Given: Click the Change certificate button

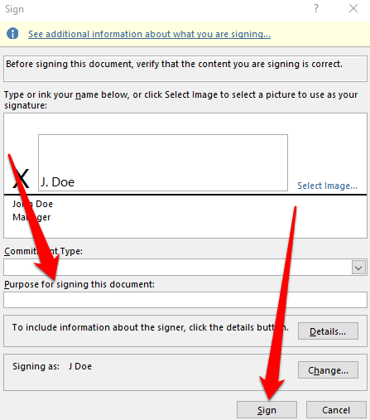Looking at the screenshot, I should pos(328,370).
